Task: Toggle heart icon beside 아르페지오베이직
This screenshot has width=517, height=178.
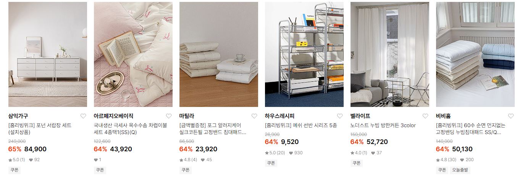Action: tap(169, 116)
